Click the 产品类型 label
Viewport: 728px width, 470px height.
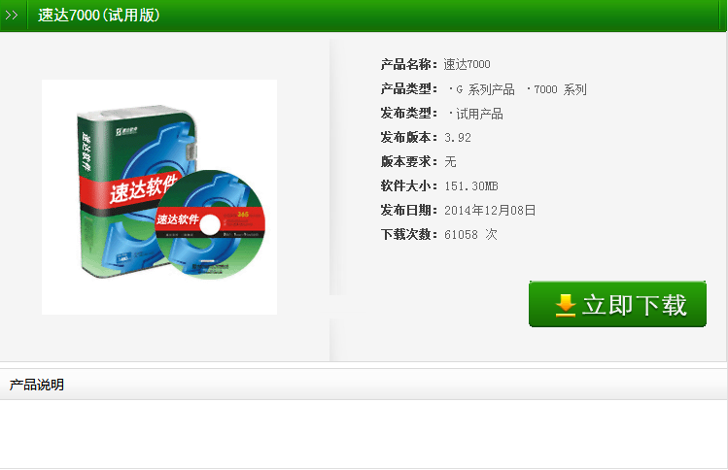408,88
